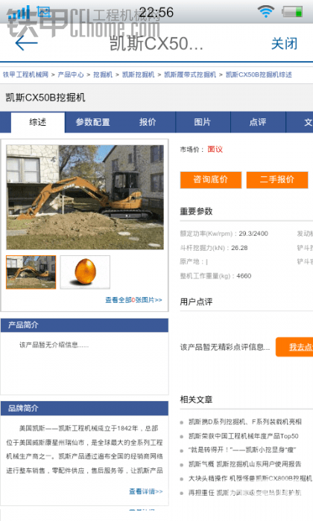Click the 额定功率 29.3/2400 value
The width and height of the screenshot is (313, 521).
pyautogui.click(x=253, y=234)
